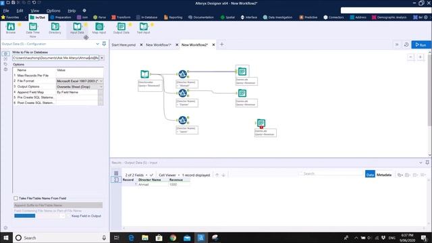Image resolution: width=432 pixels, height=243 pixels.
Task: Select the Directory tool in the palette
Action: (55, 28)
